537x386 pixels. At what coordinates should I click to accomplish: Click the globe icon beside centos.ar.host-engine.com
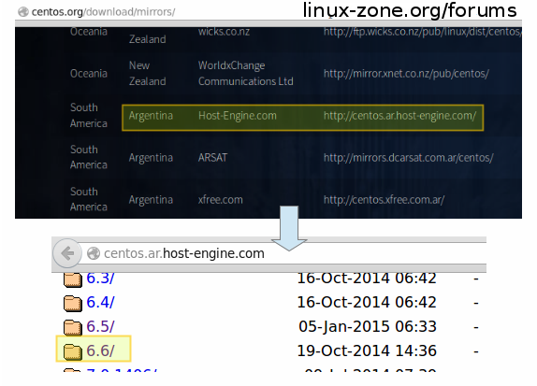[94, 253]
